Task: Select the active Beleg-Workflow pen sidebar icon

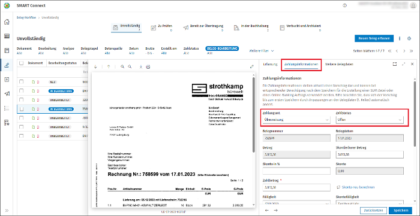Action: [7, 65]
